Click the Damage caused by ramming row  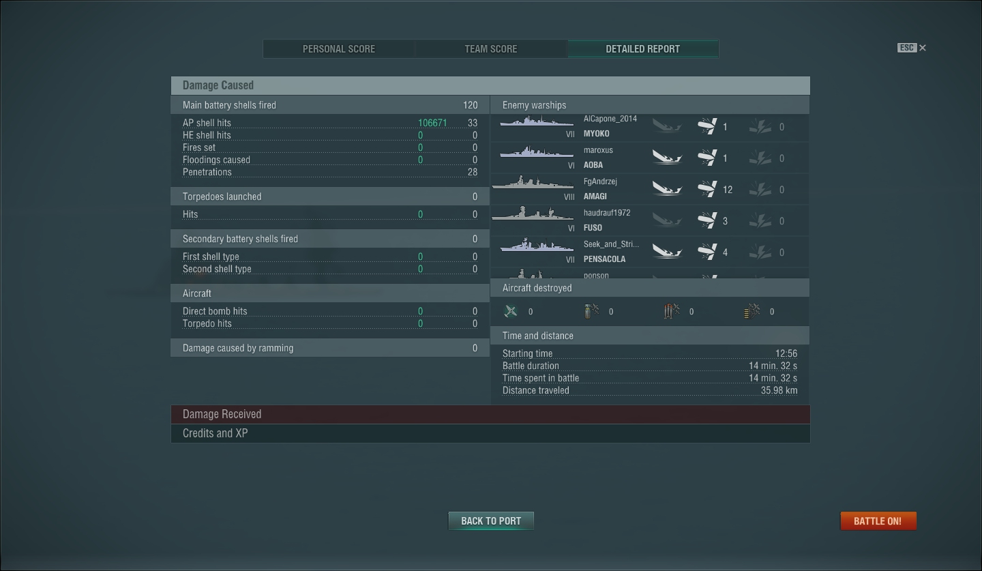330,348
